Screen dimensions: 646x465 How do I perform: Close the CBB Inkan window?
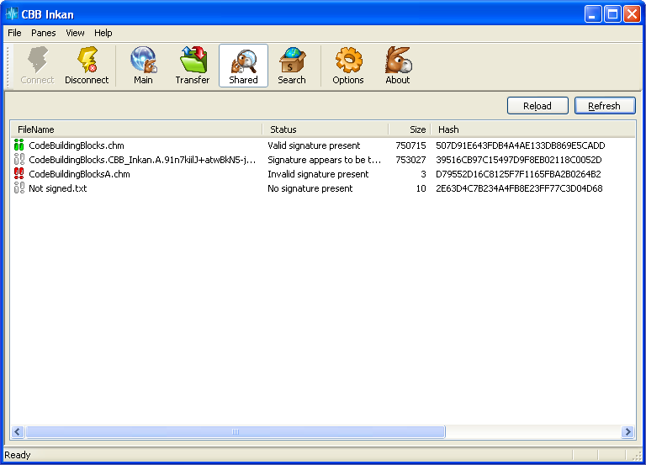point(632,14)
